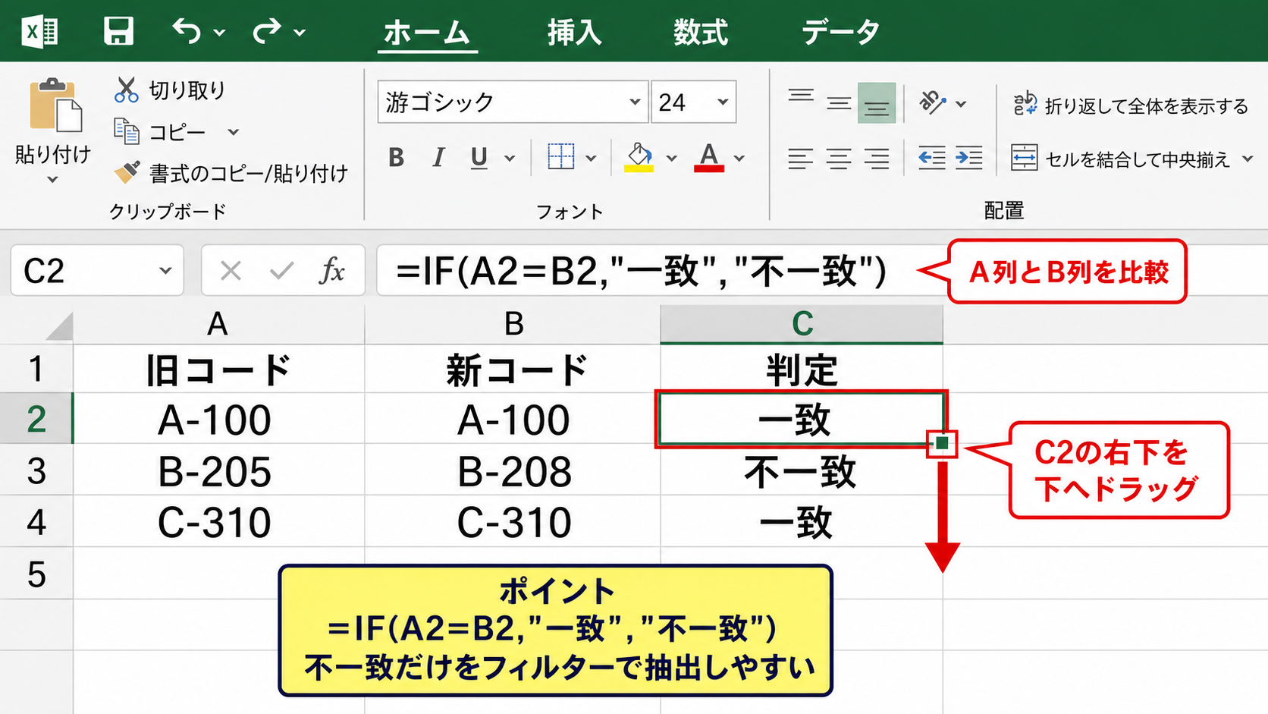Click the 貼り付け clipboard icon
This screenshot has height=714, width=1268.
(x=55, y=105)
